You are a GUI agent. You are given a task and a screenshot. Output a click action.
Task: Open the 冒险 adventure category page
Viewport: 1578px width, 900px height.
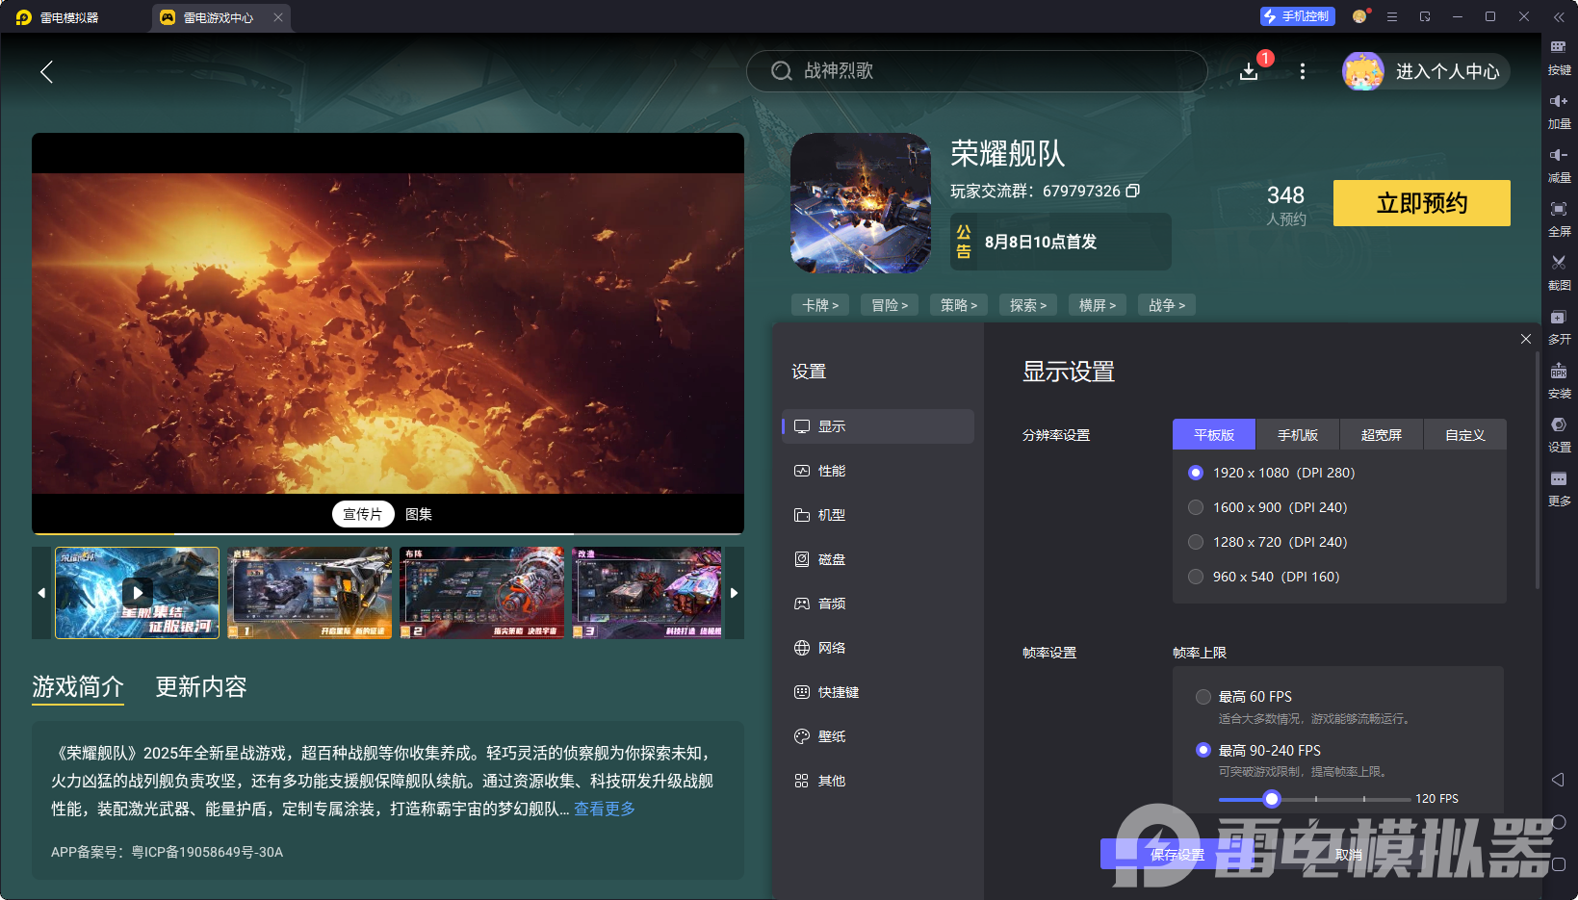(x=889, y=304)
